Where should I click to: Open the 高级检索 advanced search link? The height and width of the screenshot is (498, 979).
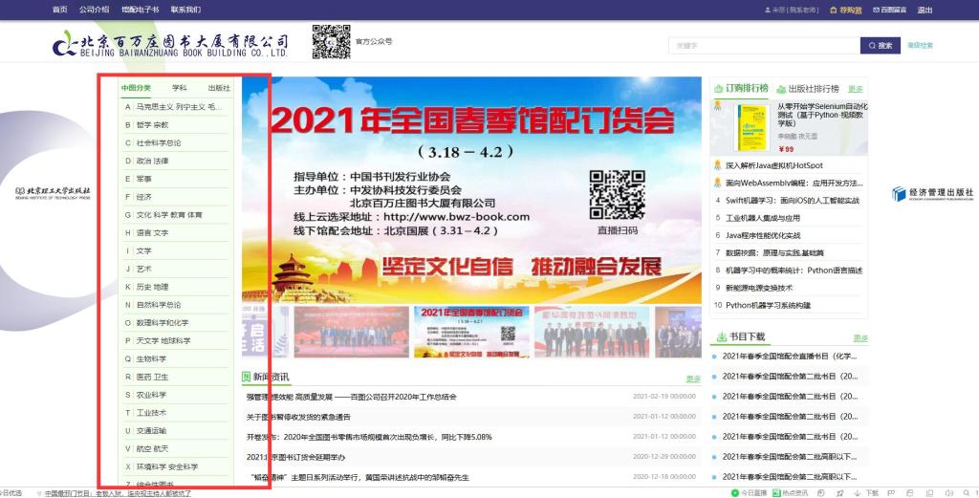tap(920, 45)
